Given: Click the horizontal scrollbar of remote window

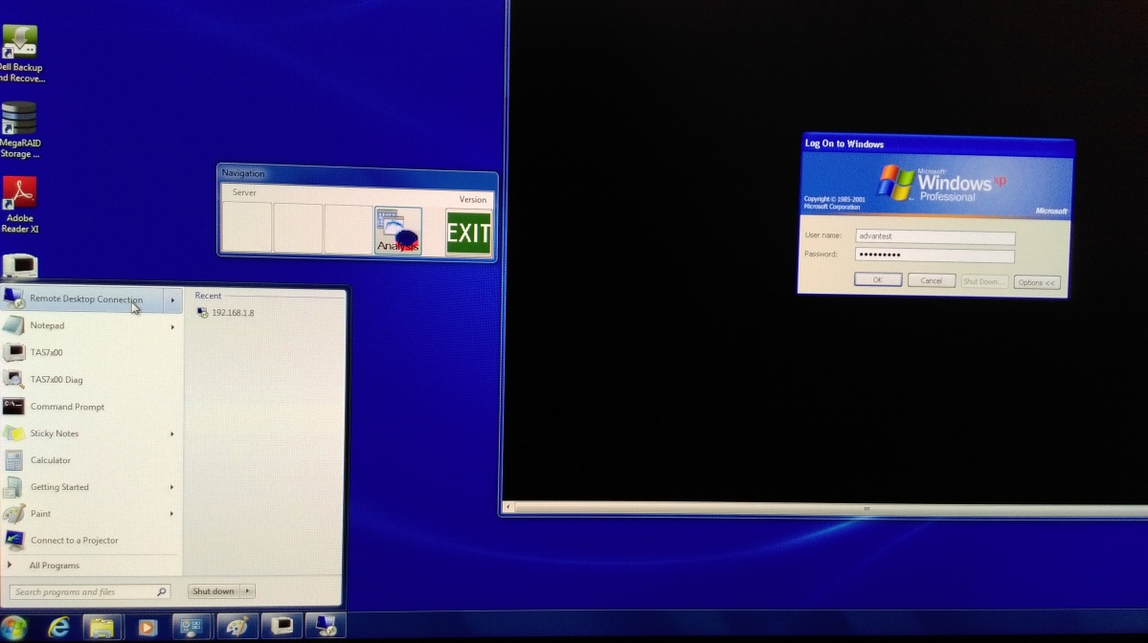Looking at the screenshot, I should point(823,508).
